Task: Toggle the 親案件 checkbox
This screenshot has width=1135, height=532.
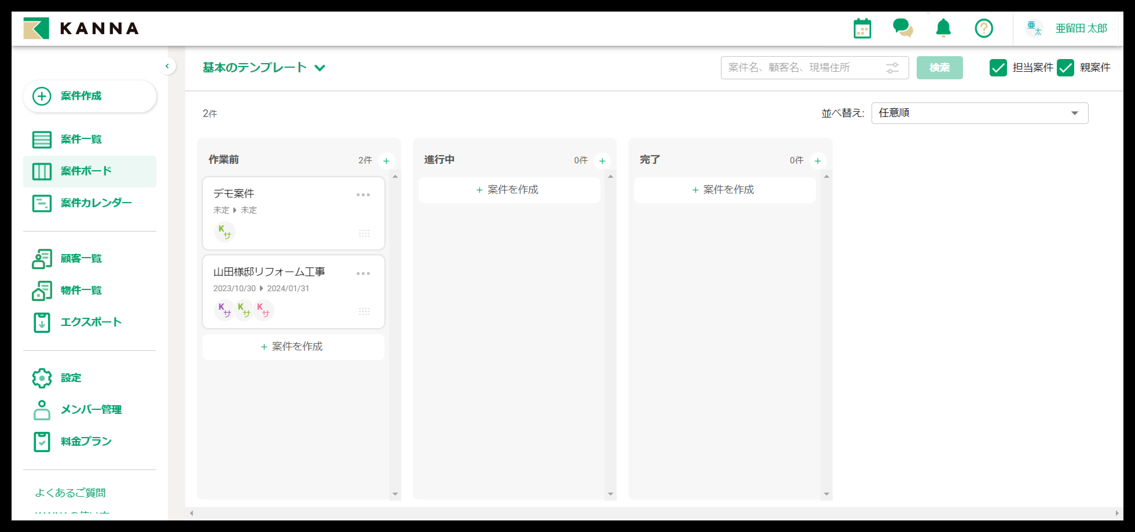Action: 1065,68
